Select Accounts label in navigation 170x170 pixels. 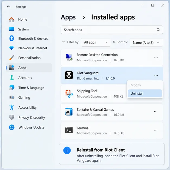(25, 78)
